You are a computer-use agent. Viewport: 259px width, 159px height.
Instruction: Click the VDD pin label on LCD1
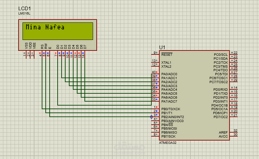tap(30, 46)
